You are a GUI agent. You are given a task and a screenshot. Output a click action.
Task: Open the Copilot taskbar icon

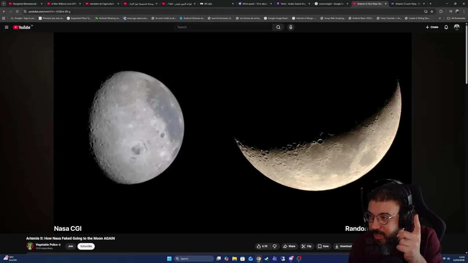(x=226, y=259)
